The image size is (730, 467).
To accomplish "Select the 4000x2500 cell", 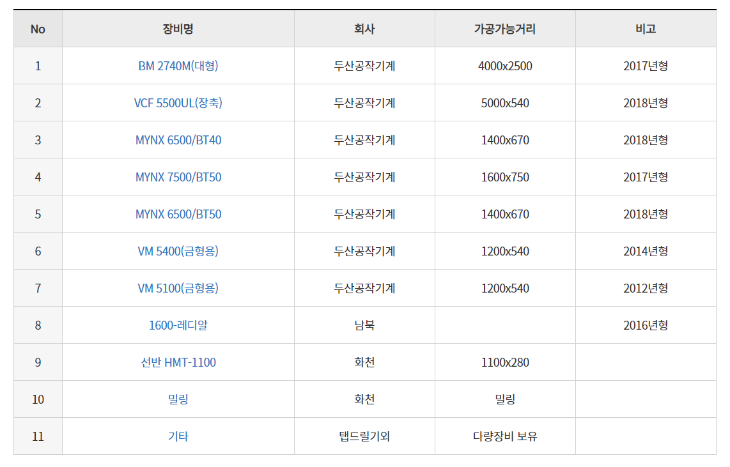I will point(505,66).
